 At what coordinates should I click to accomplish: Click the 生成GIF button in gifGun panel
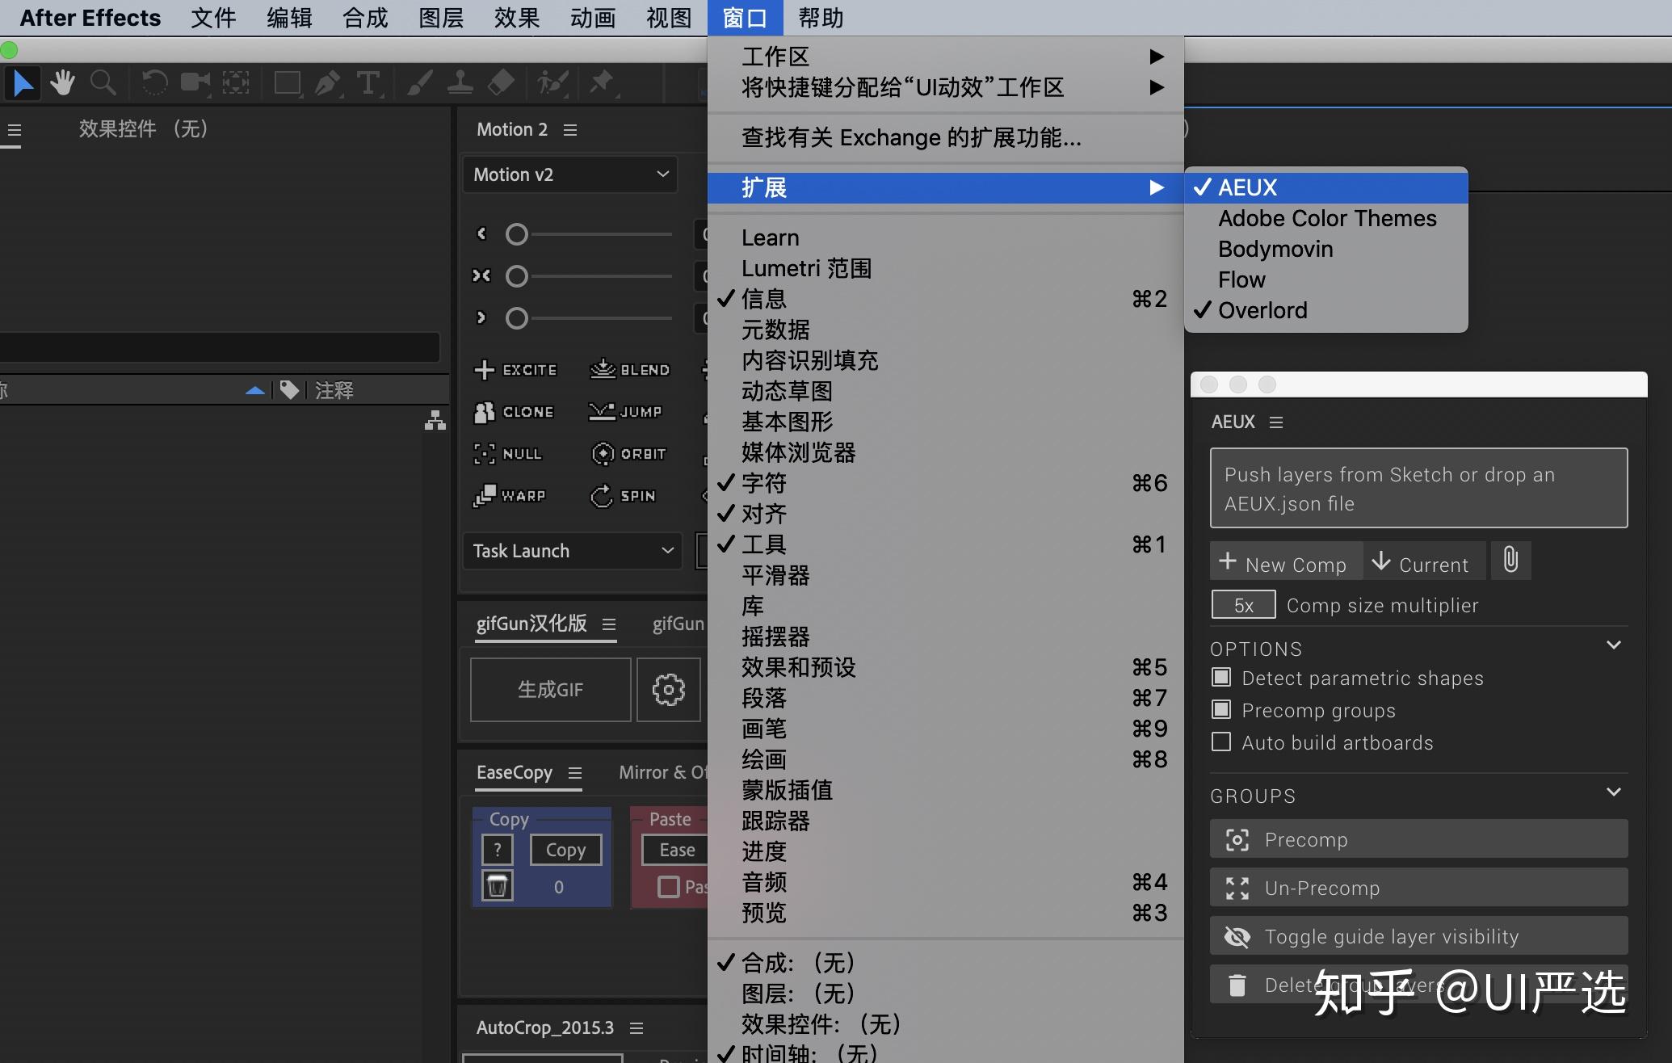(x=550, y=689)
